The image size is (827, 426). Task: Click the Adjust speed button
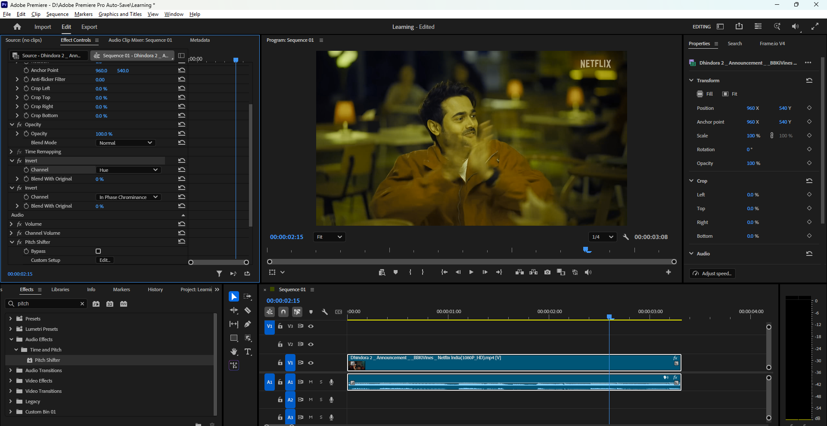pyautogui.click(x=712, y=274)
